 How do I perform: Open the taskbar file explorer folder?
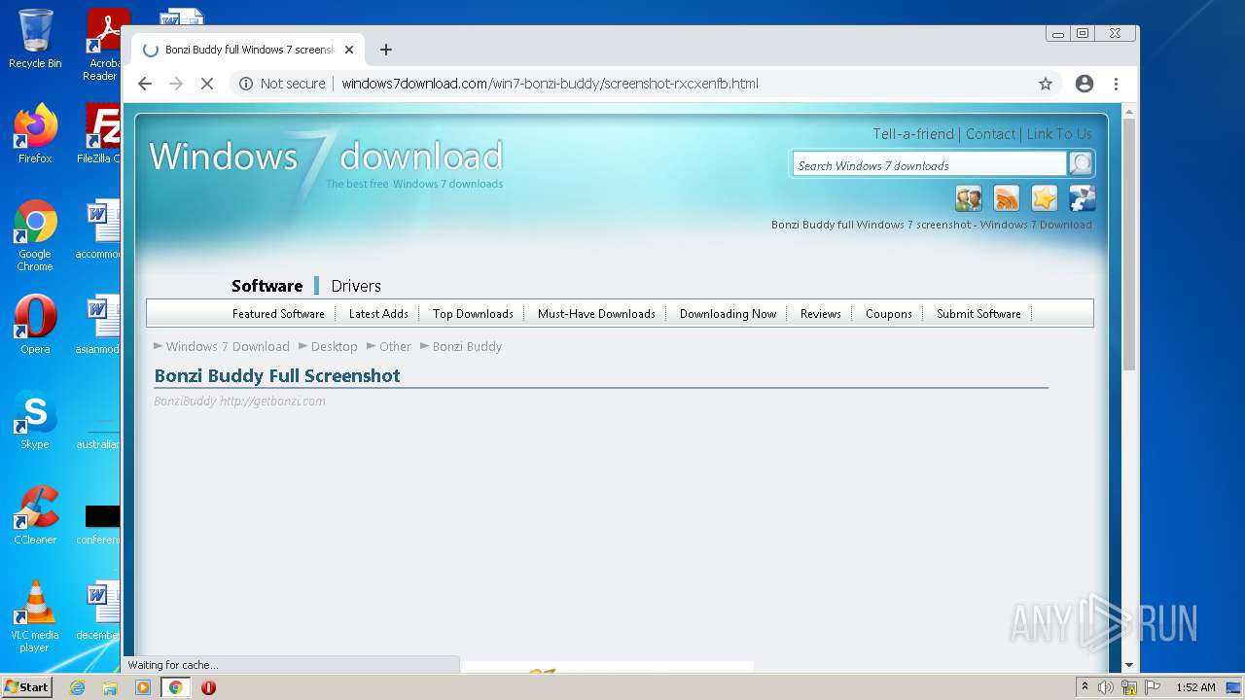point(110,687)
